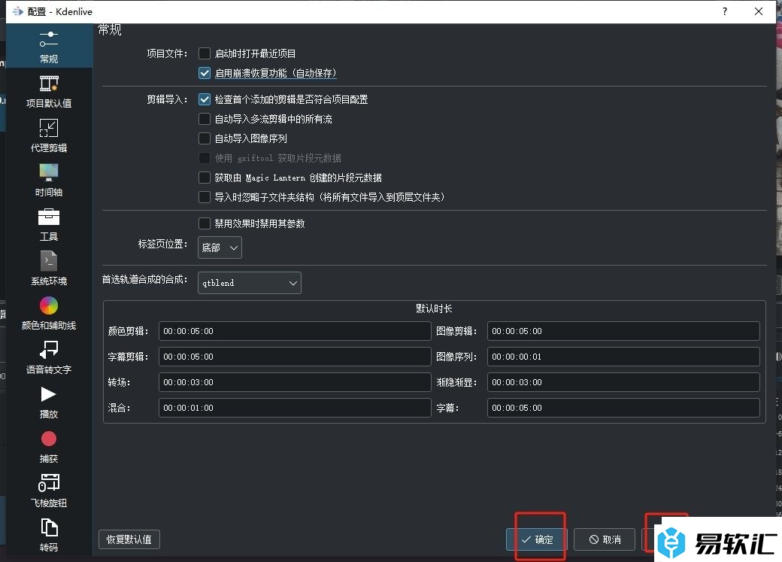782x562 pixels.
Task: Enable 导入时忽略子文件夹结构 checkbox
Action: pyautogui.click(x=205, y=197)
